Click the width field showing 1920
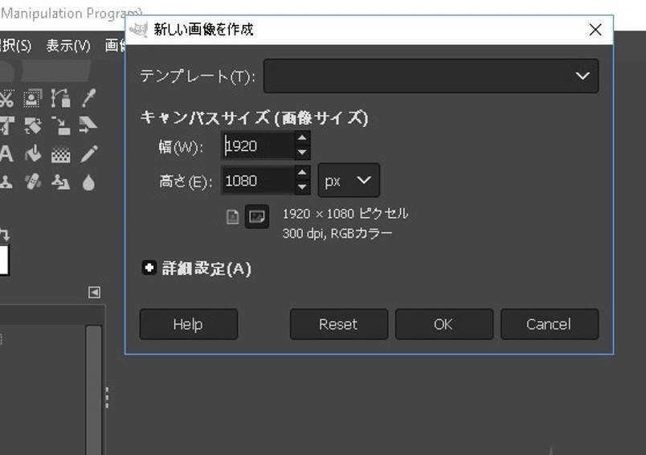Viewport: 646px width, 455px height. [256, 146]
